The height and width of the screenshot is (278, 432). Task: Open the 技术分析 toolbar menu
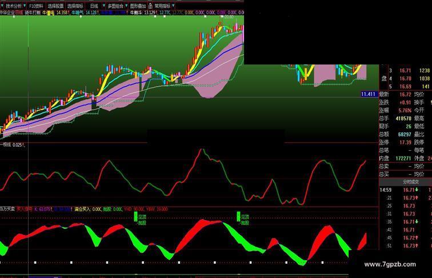14,6
